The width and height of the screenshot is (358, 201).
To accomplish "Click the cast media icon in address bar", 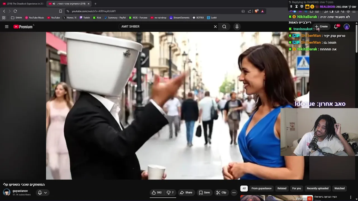I will [x=243, y=11].
